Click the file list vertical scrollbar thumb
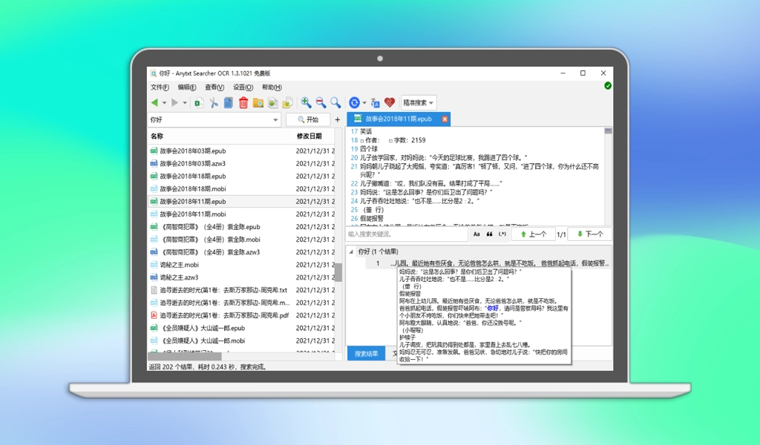The width and height of the screenshot is (760, 445). 338,272
